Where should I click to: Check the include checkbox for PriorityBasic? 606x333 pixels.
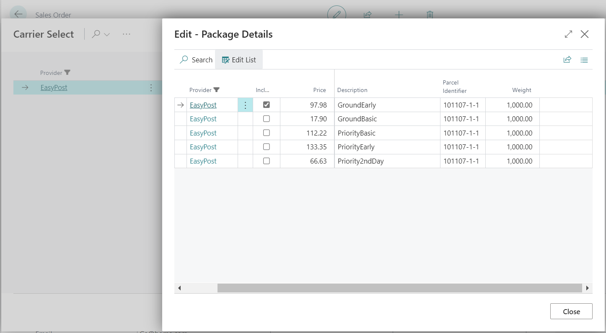267,133
